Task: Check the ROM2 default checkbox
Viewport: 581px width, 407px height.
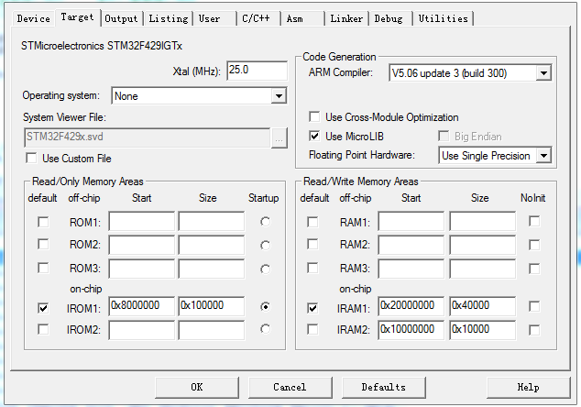Action: tap(43, 244)
